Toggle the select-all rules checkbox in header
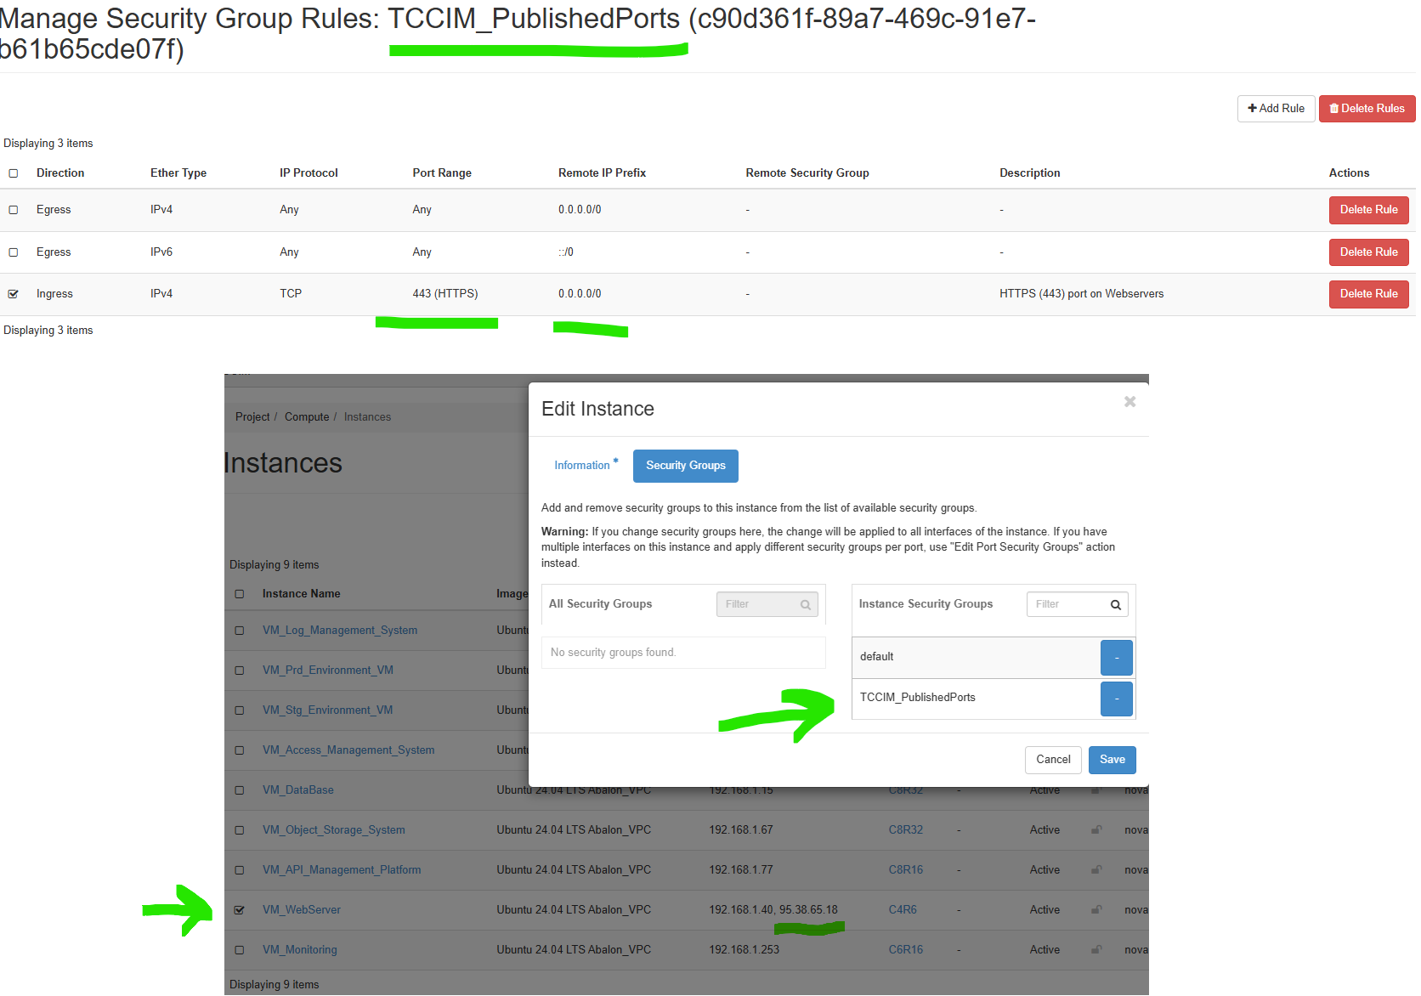 (x=14, y=173)
